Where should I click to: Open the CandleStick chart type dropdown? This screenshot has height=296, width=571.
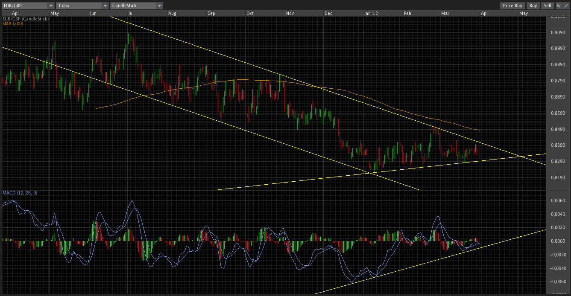[137, 6]
